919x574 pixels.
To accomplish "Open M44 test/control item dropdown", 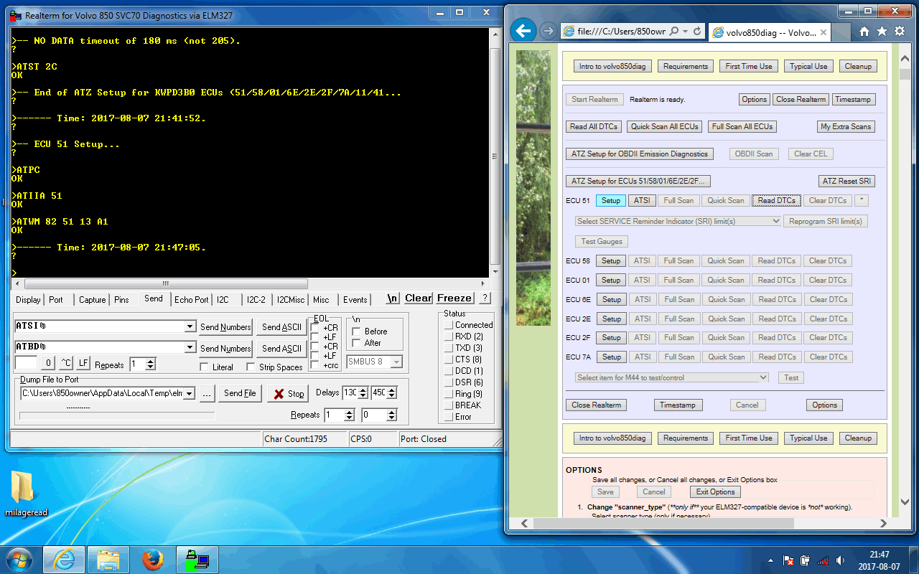I will pyautogui.click(x=672, y=377).
